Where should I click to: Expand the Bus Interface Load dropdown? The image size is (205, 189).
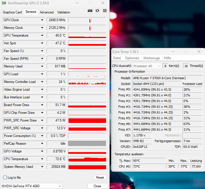(x=42, y=97)
